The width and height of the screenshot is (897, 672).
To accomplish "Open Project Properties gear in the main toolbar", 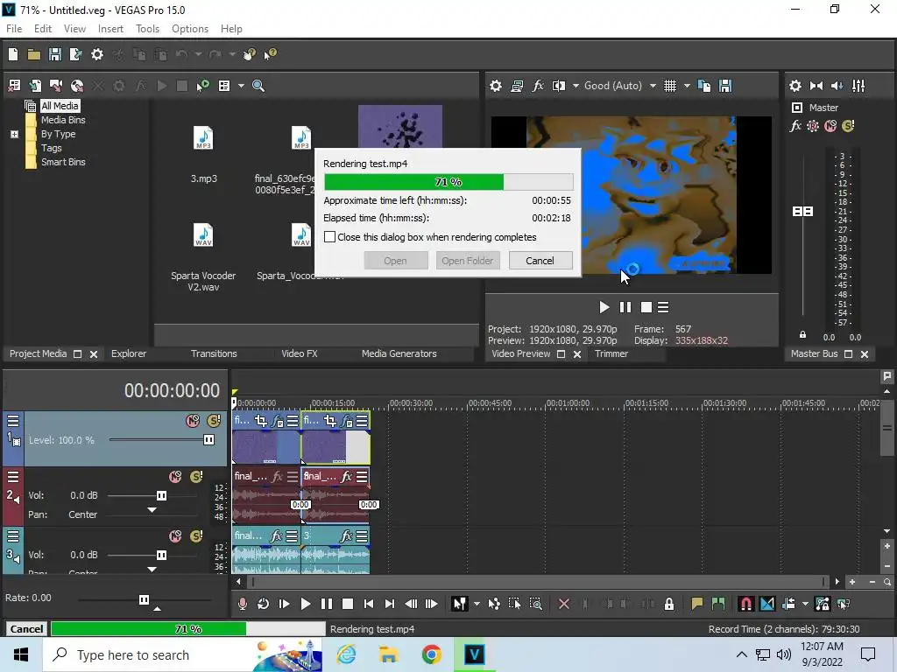I will point(97,54).
